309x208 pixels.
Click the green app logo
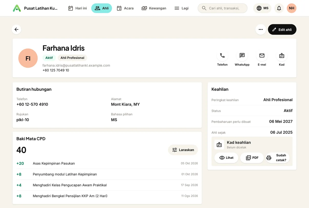pos(17,8)
